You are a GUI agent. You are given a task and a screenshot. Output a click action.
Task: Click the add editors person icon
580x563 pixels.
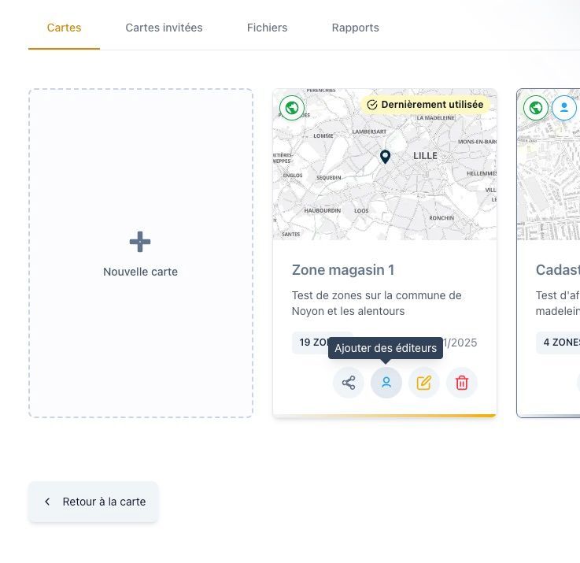pos(386,383)
